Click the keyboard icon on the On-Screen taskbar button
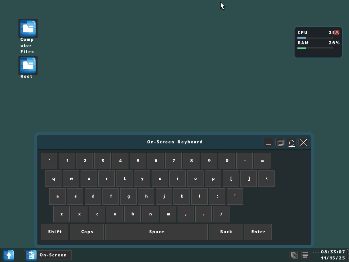Viewport: 349px width, 262px height. [31, 255]
